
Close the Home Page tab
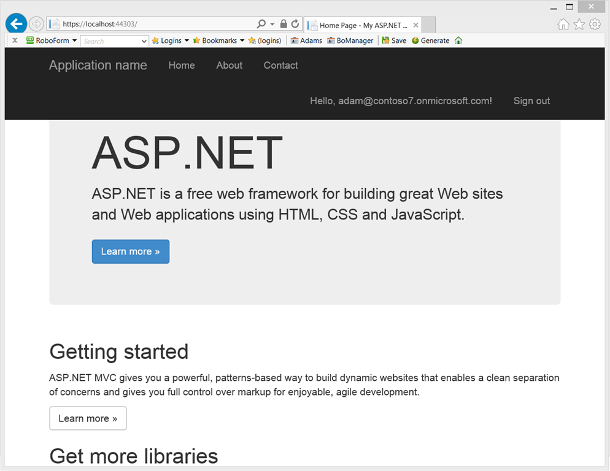tap(415, 25)
